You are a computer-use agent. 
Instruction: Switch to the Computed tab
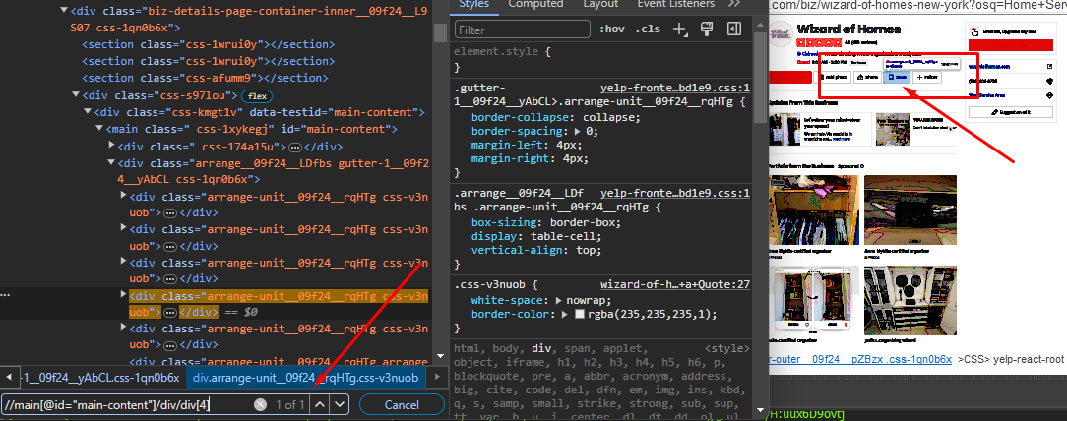[x=535, y=4]
